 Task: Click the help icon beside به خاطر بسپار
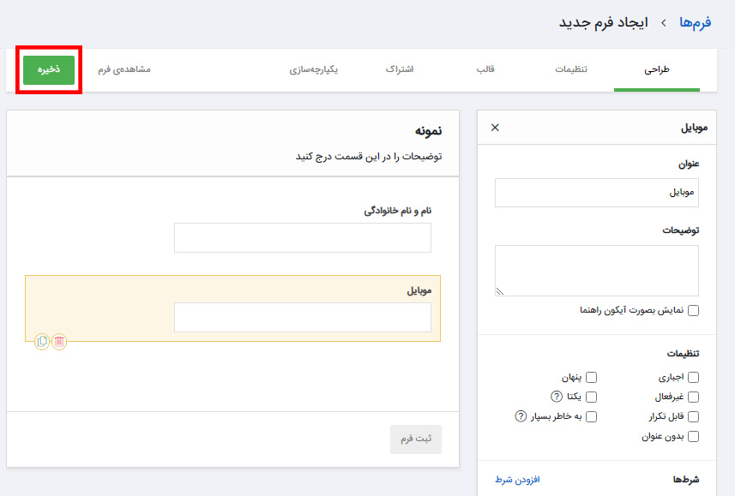click(x=520, y=416)
